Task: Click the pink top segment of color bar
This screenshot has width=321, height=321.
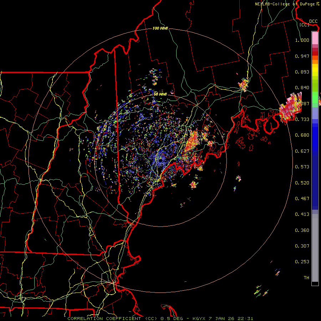Action: [315, 38]
